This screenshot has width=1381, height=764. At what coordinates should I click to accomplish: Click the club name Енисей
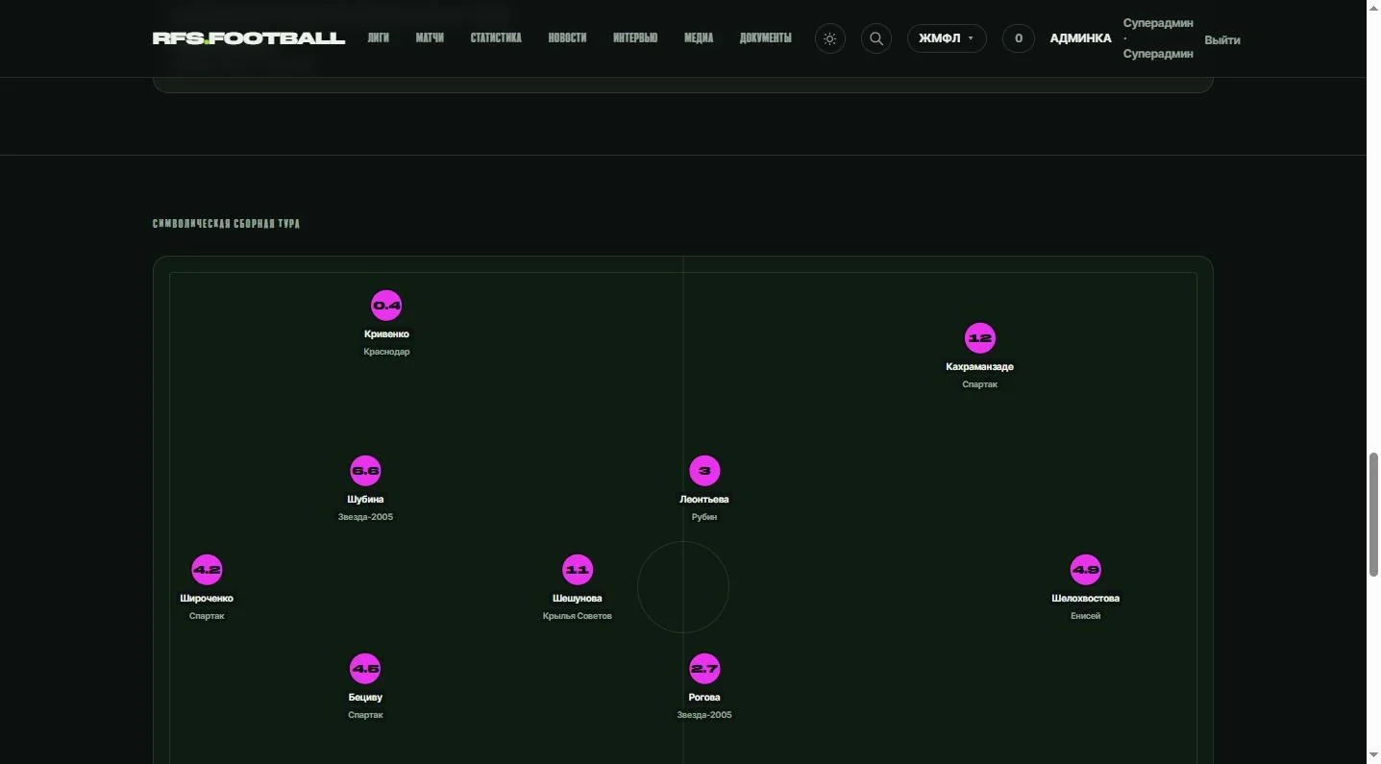1085,616
